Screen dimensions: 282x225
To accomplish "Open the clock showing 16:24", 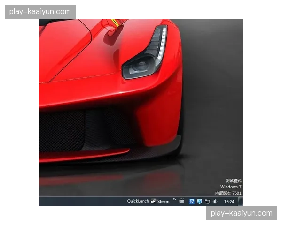I will [x=229, y=201].
